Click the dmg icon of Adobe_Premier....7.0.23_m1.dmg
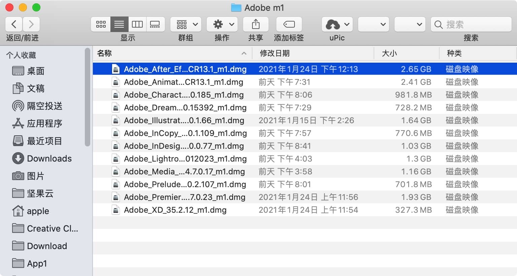 tap(116, 197)
